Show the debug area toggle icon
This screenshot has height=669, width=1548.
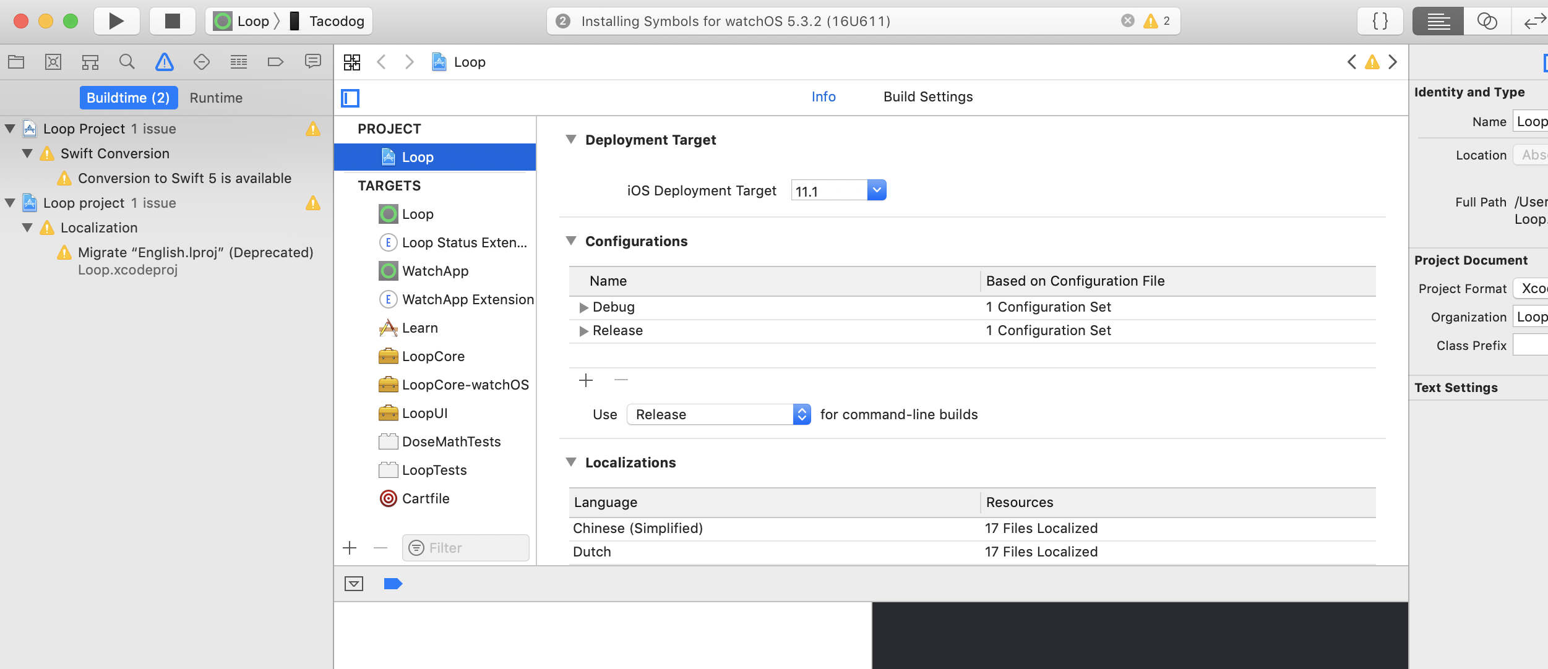tap(354, 583)
